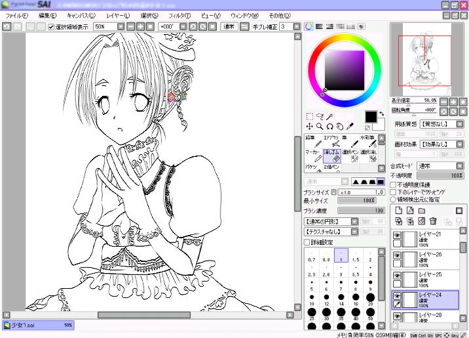Open the 【テクスチャなし】 brush texture dropdown
The width and height of the screenshot is (469, 338).
pyautogui.click(x=354, y=232)
